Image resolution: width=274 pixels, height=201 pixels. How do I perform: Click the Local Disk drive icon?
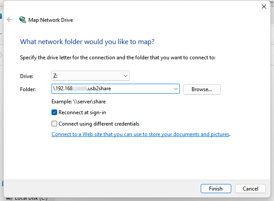tap(8, 198)
